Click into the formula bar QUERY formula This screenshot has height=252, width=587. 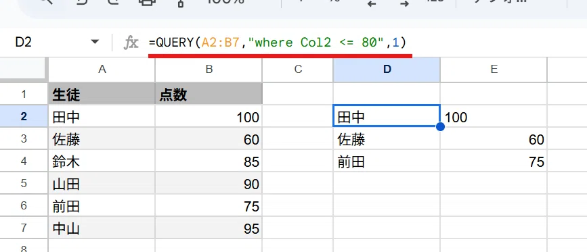[x=278, y=43]
